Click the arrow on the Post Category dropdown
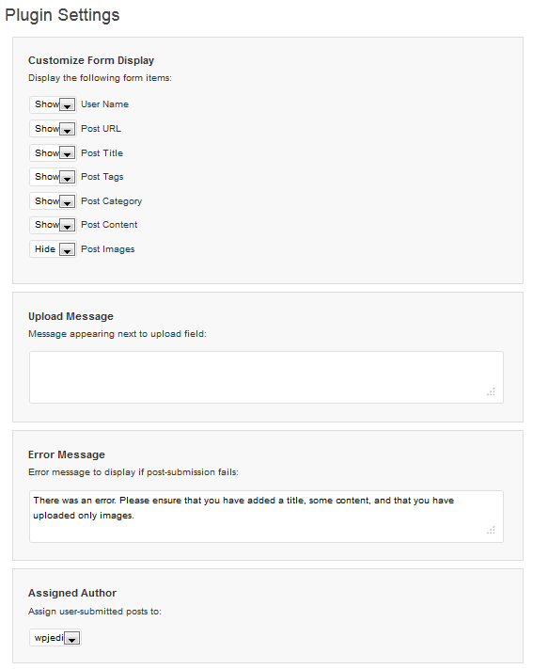Viewport: 548px width, 669px height. pyautogui.click(x=67, y=201)
